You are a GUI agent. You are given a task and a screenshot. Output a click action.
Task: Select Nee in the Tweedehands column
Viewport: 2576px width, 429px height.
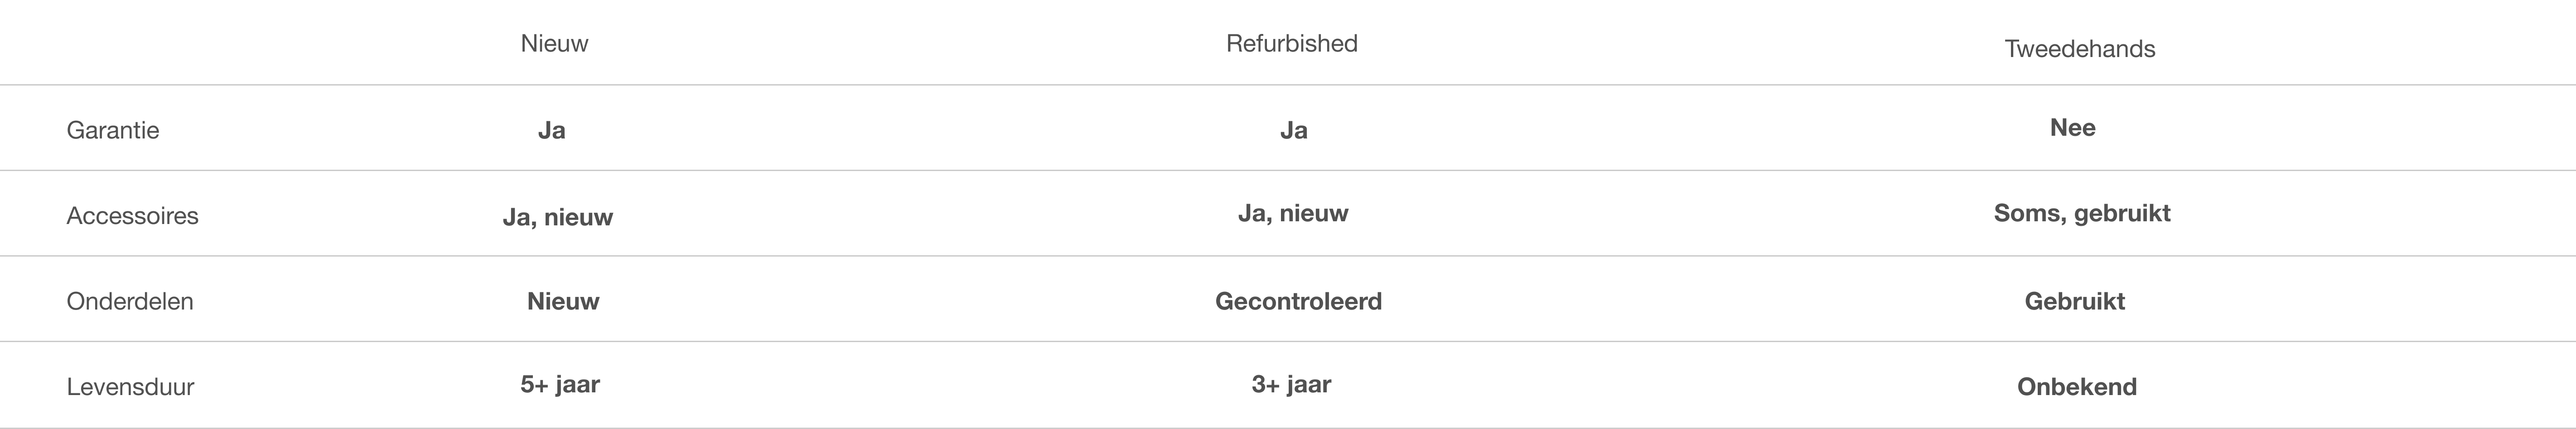tap(2072, 128)
